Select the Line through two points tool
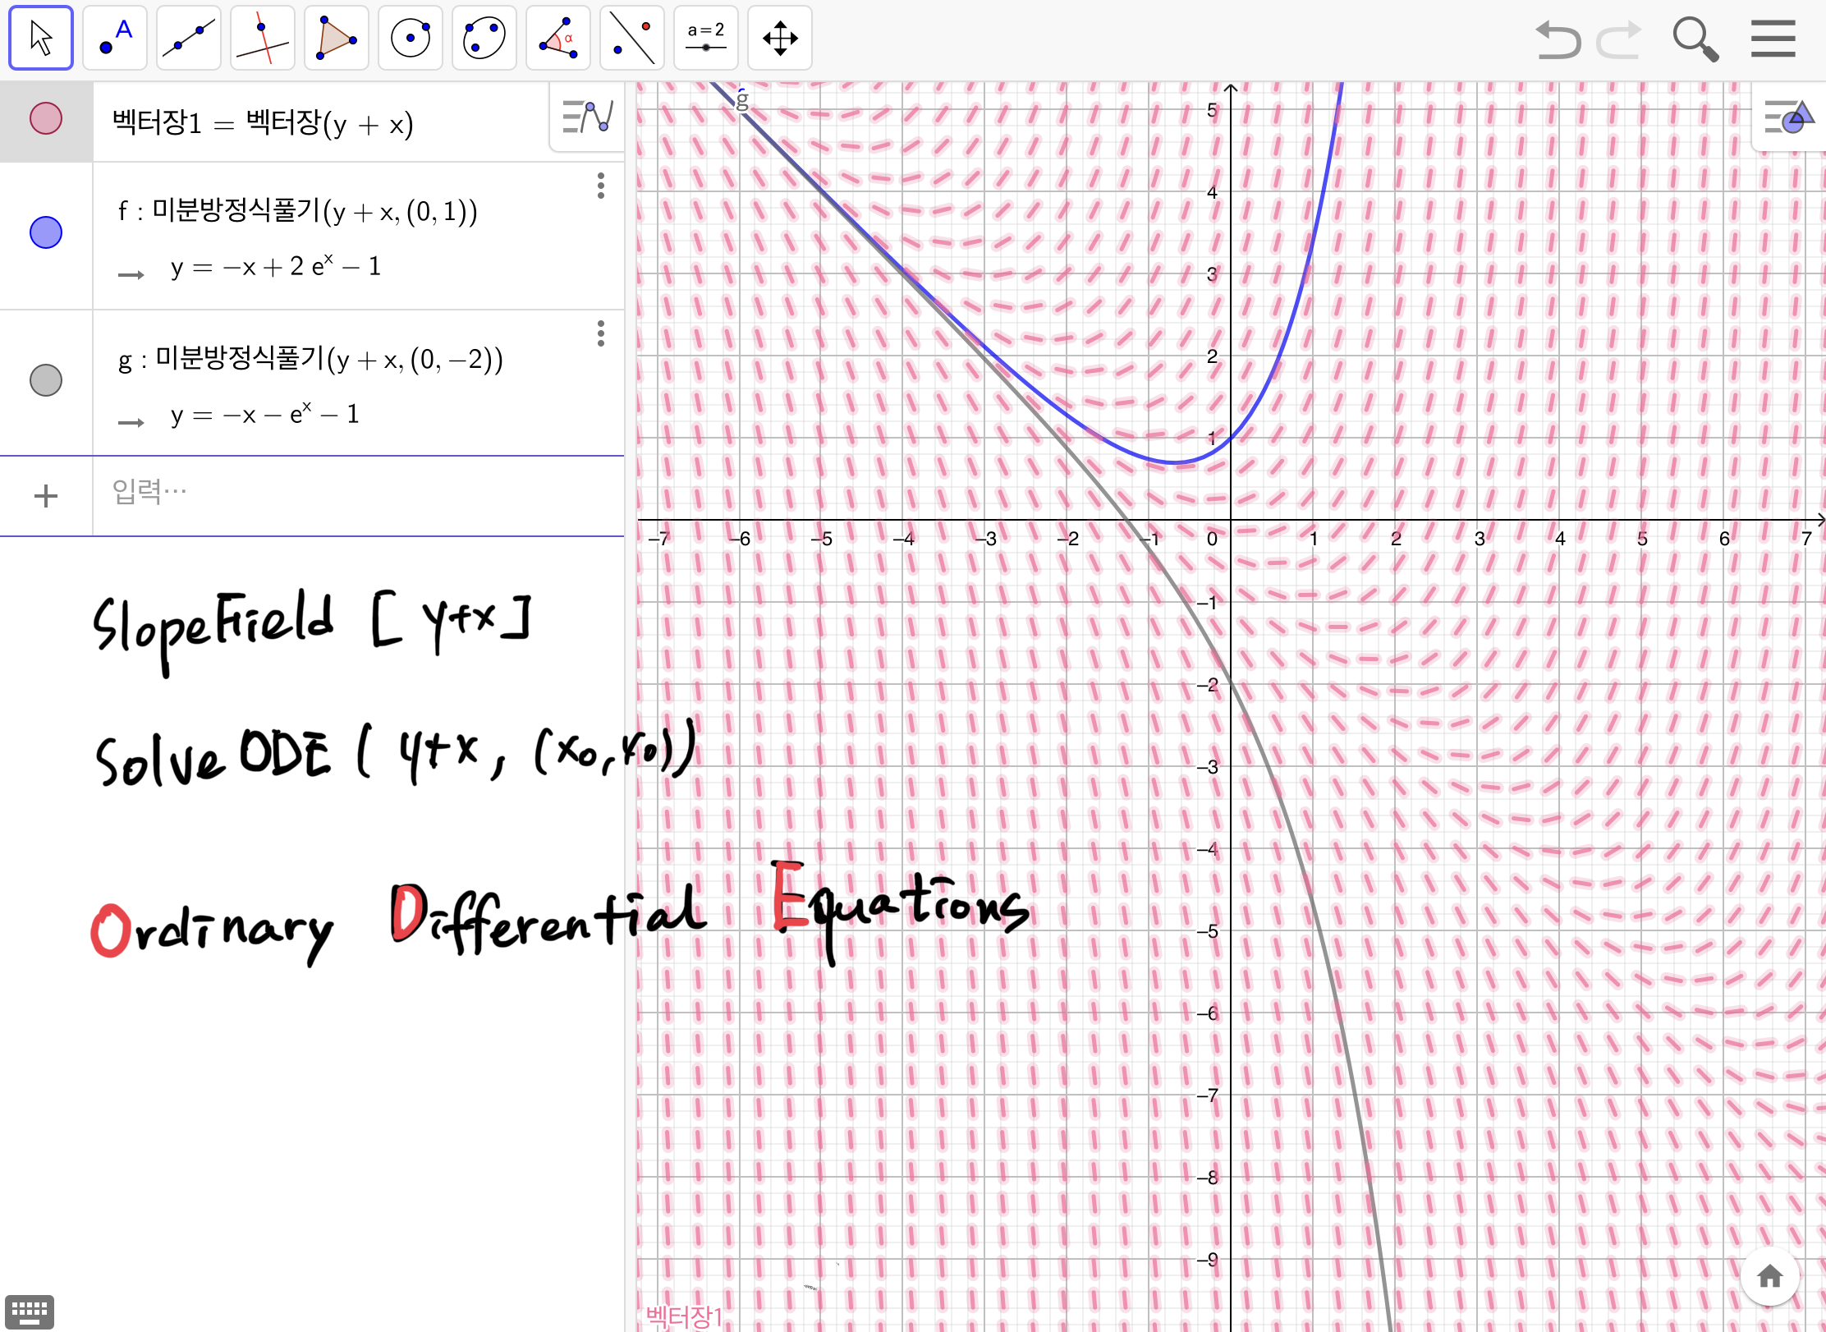Viewport: 1826px width, 1332px height. pyautogui.click(x=189, y=38)
